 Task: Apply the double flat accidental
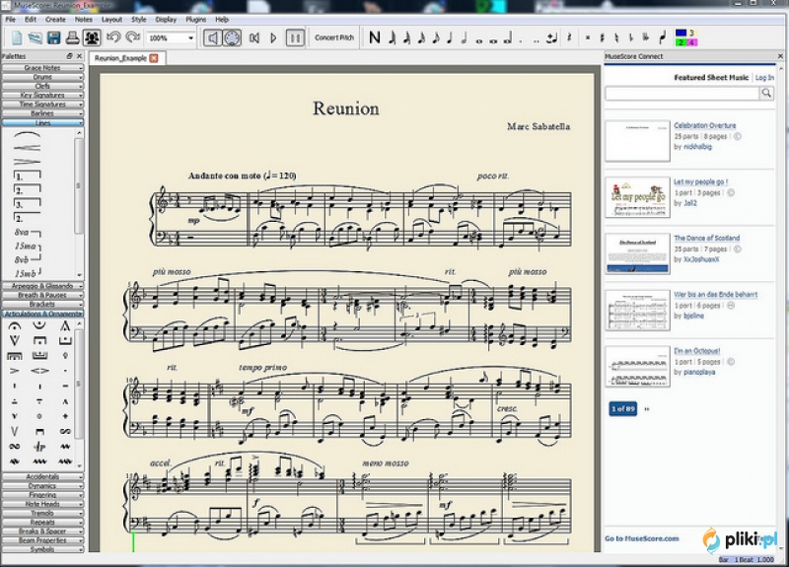pos(646,37)
